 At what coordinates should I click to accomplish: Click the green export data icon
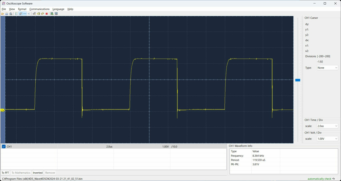pyautogui.click(x=52, y=13)
